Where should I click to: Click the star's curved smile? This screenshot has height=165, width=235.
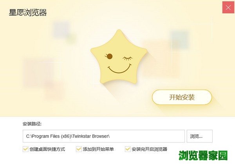[x=119, y=69]
